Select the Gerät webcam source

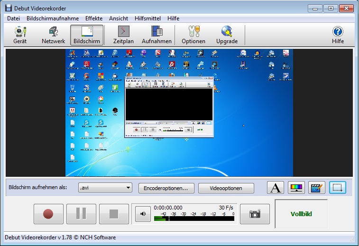pos(20,35)
